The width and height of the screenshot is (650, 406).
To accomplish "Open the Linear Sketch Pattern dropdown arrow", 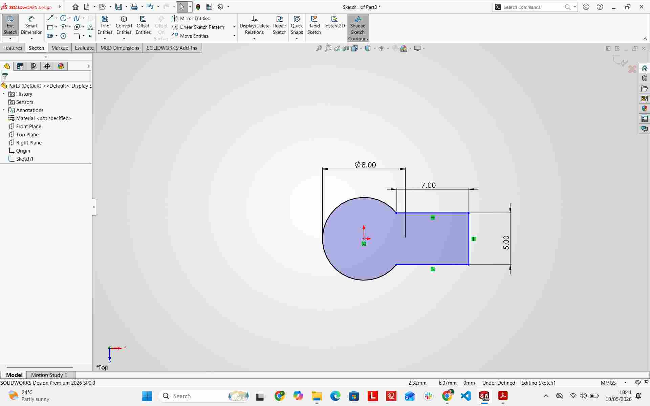I will click(x=234, y=27).
